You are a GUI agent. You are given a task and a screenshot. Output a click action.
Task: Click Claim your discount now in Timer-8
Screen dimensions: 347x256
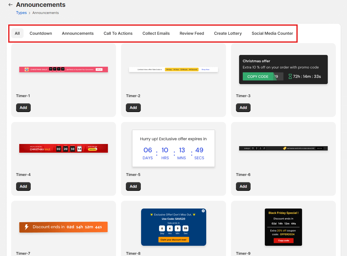[173, 240]
